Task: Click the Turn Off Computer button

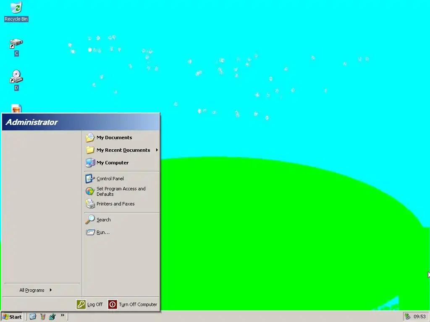Action: 132,304
